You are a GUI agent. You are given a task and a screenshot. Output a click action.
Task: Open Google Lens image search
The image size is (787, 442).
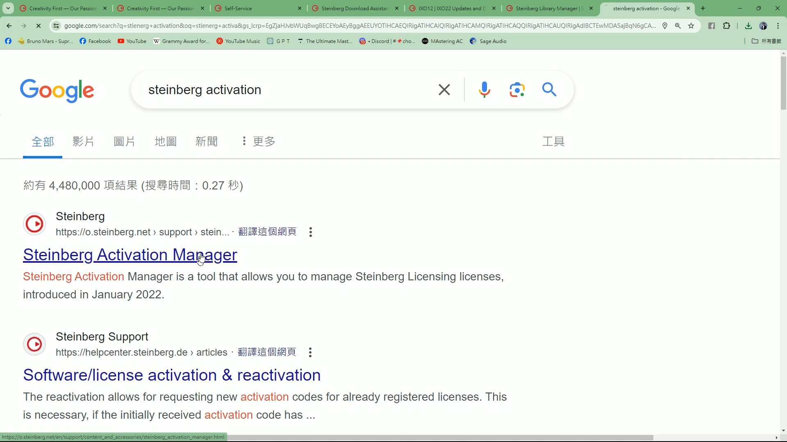517,90
